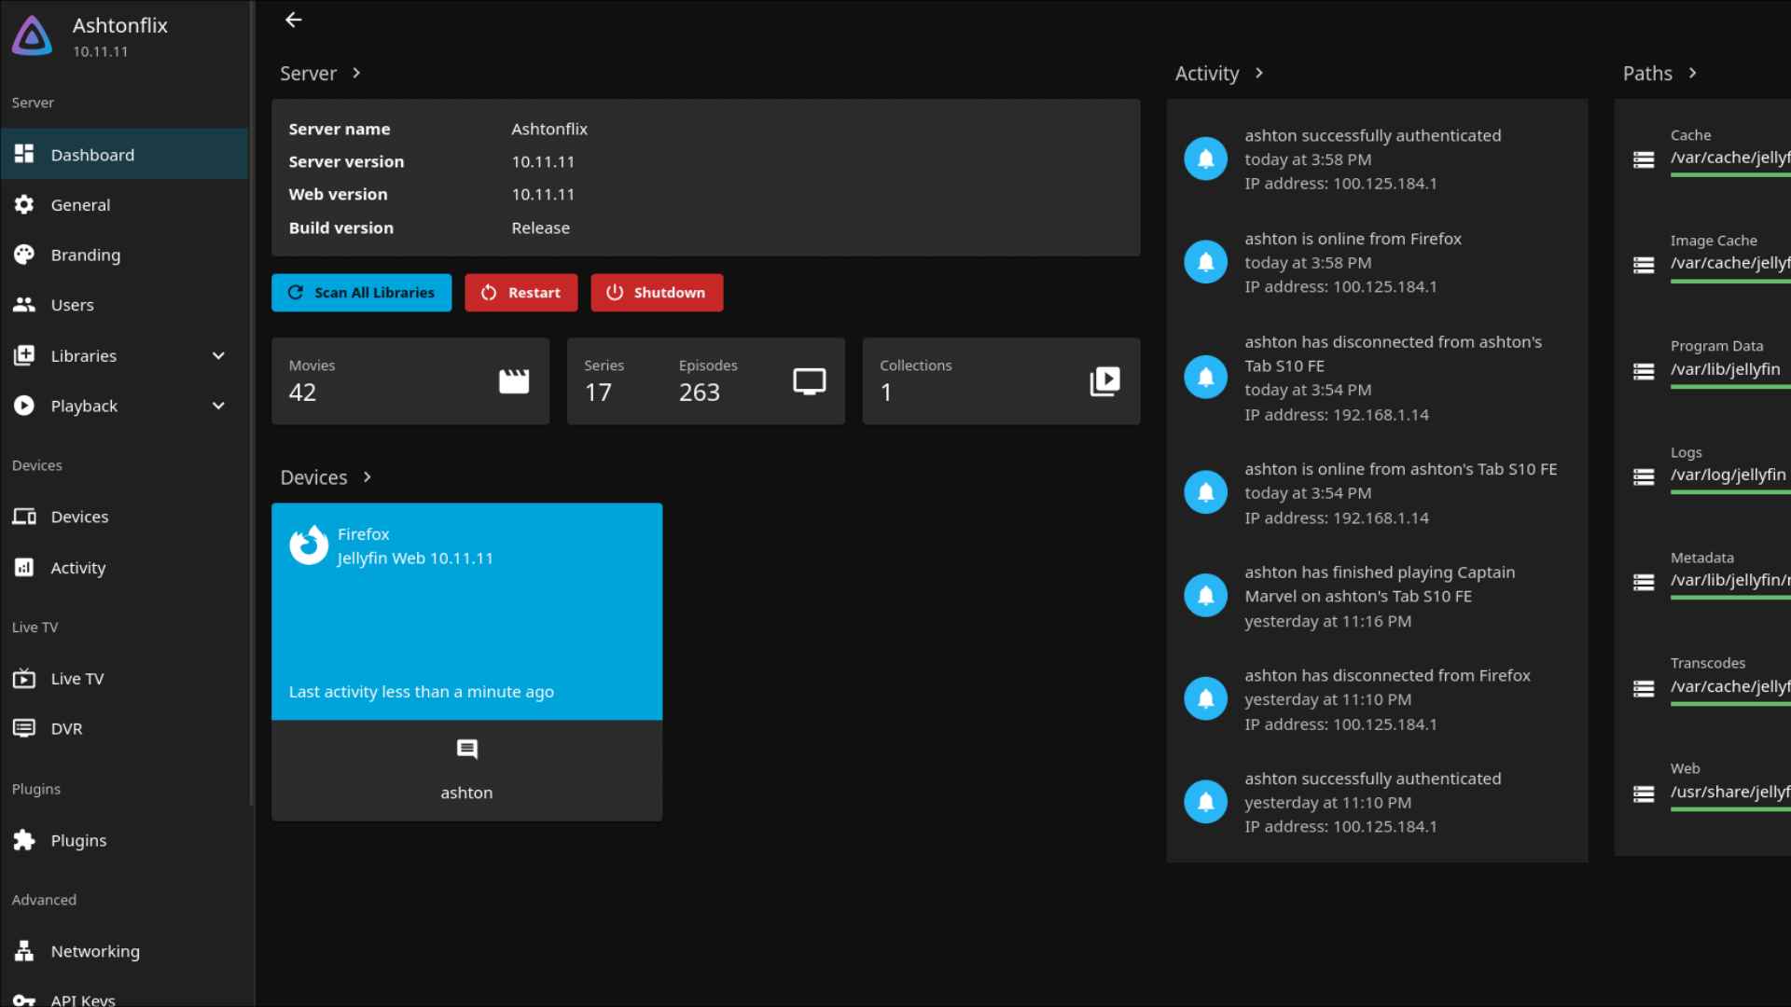Click bell icon for 'disconnected from ashton's Tab' entry
This screenshot has height=1007, width=1791.
(x=1205, y=377)
